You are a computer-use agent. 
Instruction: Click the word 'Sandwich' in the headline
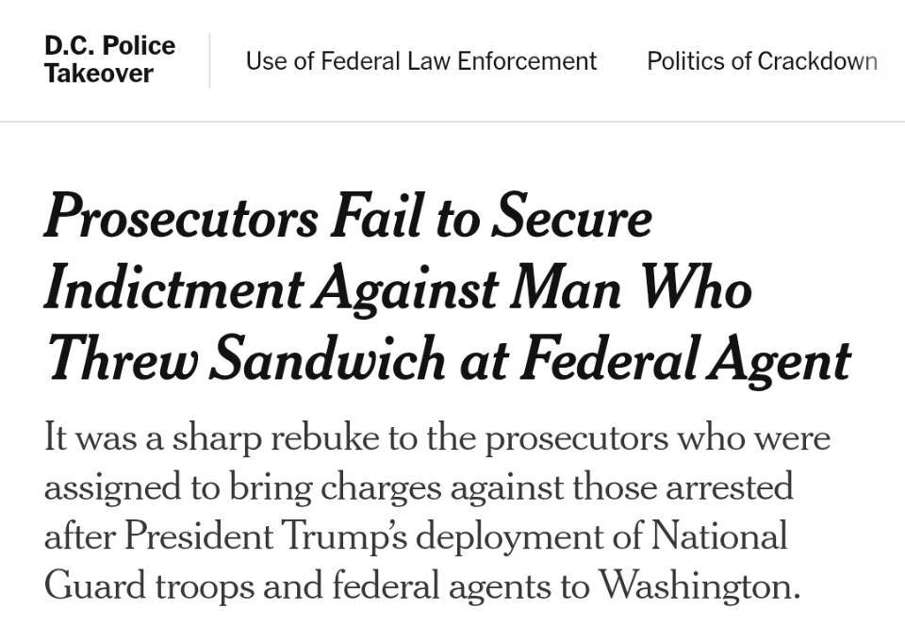coord(327,359)
